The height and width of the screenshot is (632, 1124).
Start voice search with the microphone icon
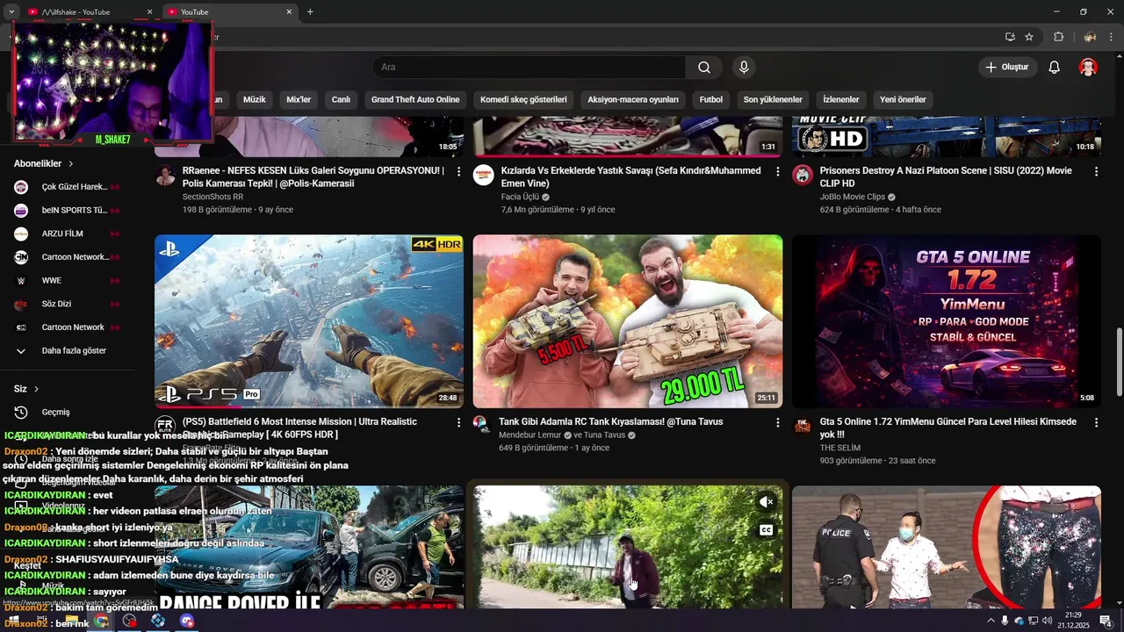[x=744, y=68]
